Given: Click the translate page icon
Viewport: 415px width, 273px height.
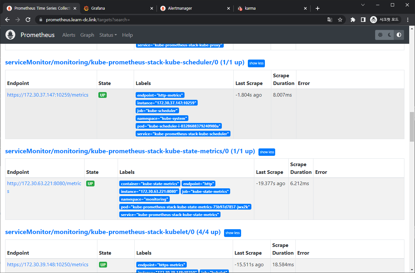Looking at the screenshot, I should pos(330,20).
